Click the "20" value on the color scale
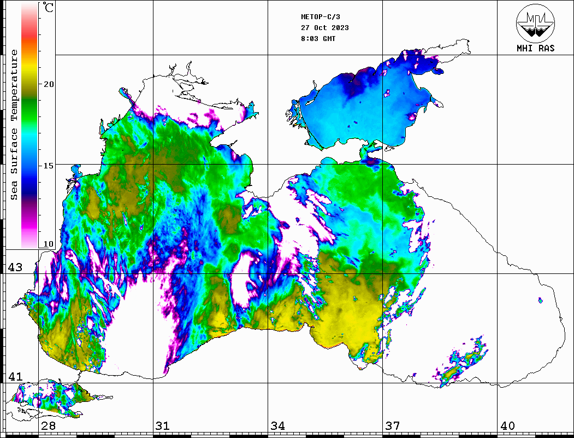 tap(48, 84)
